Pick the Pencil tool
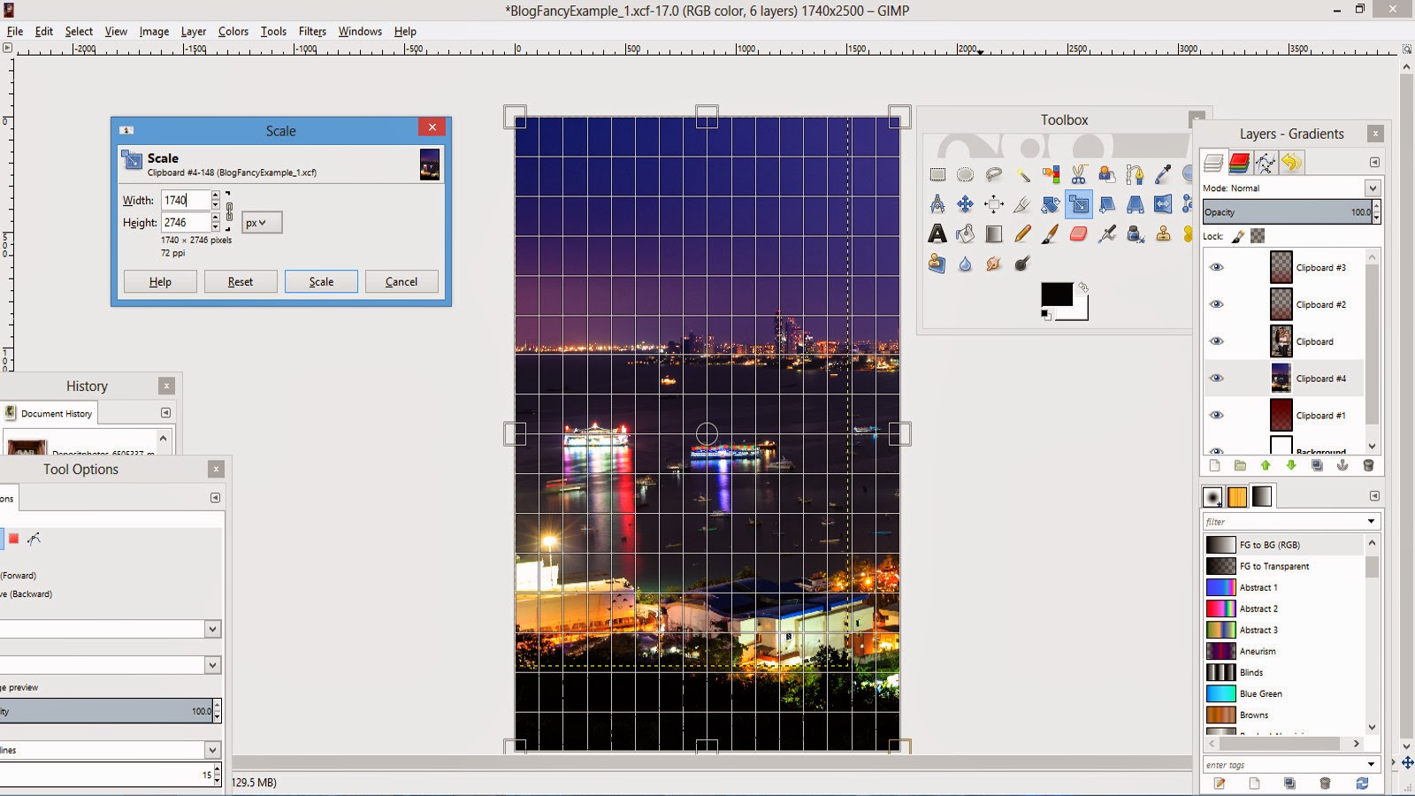The width and height of the screenshot is (1415, 796). coord(1022,233)
